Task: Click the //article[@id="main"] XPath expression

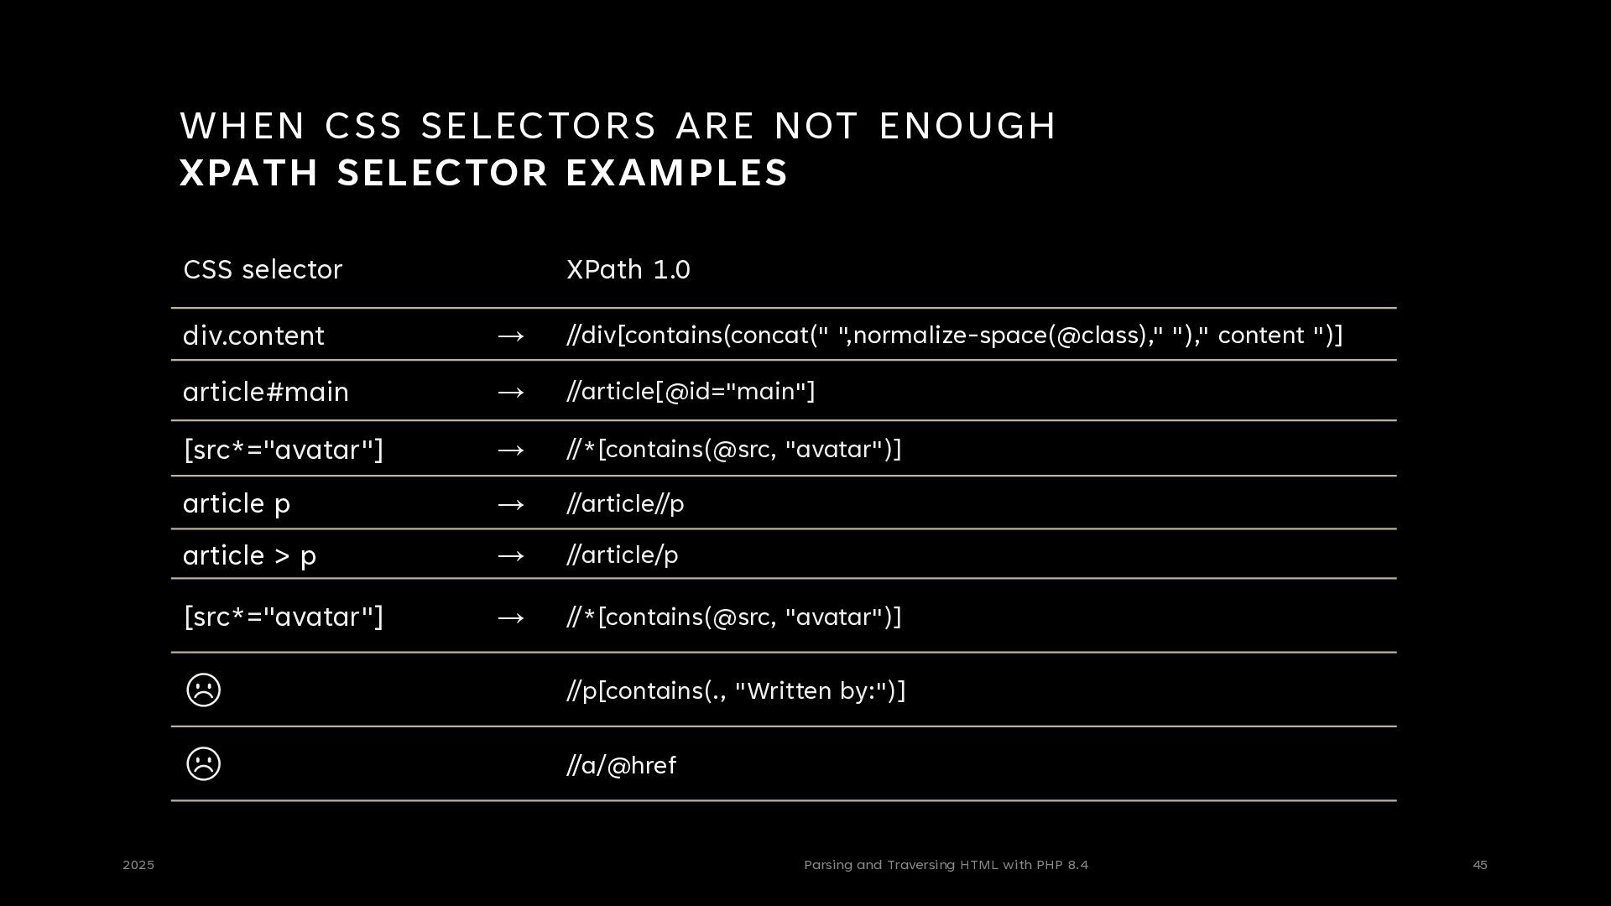Action: tap(691, 391)
